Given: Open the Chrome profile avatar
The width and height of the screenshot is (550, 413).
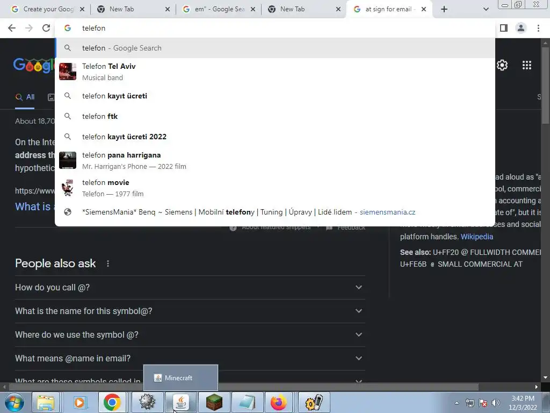Looking at the screenshot, I should point(521,28).
